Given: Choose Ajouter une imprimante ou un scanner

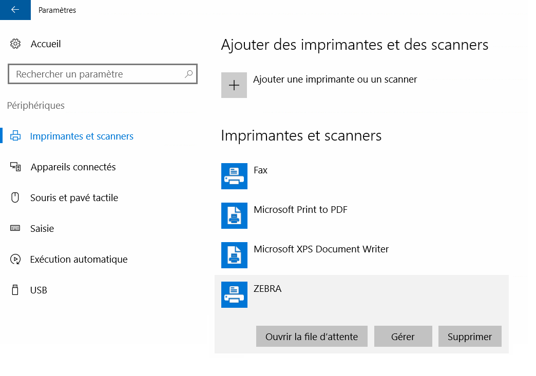Looking at the screenshot, I should (x=335, y=80).
